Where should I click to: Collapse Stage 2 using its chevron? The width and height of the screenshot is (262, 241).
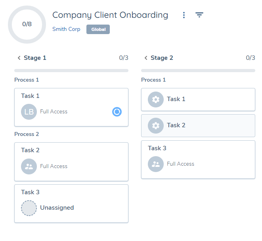tap(145, 58)
